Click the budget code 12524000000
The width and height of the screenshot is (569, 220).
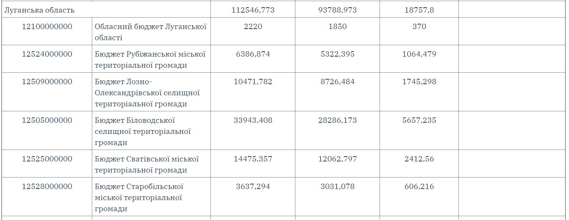[x=47, y=54]
